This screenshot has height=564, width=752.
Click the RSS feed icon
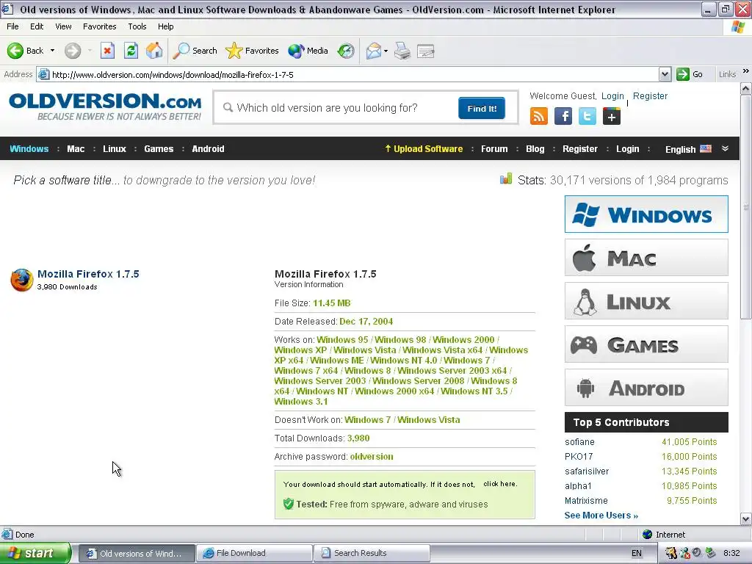538,116
